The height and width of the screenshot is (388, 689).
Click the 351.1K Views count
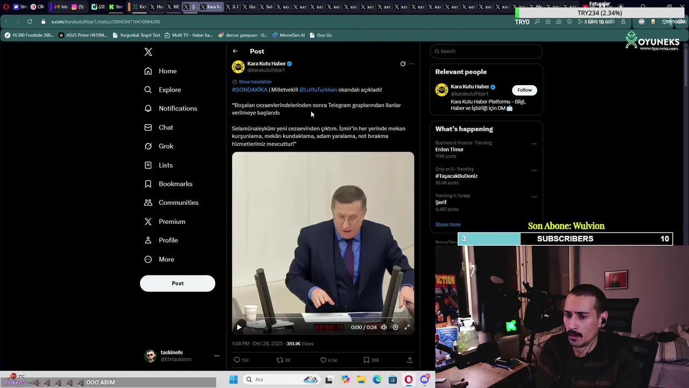point(300,344)
